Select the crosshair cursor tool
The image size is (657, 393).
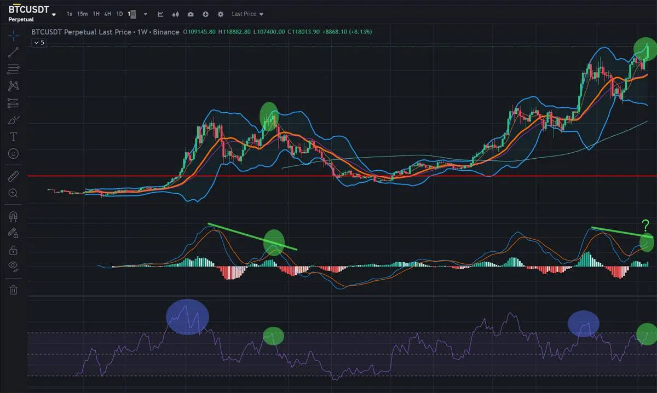pos(14,36)
